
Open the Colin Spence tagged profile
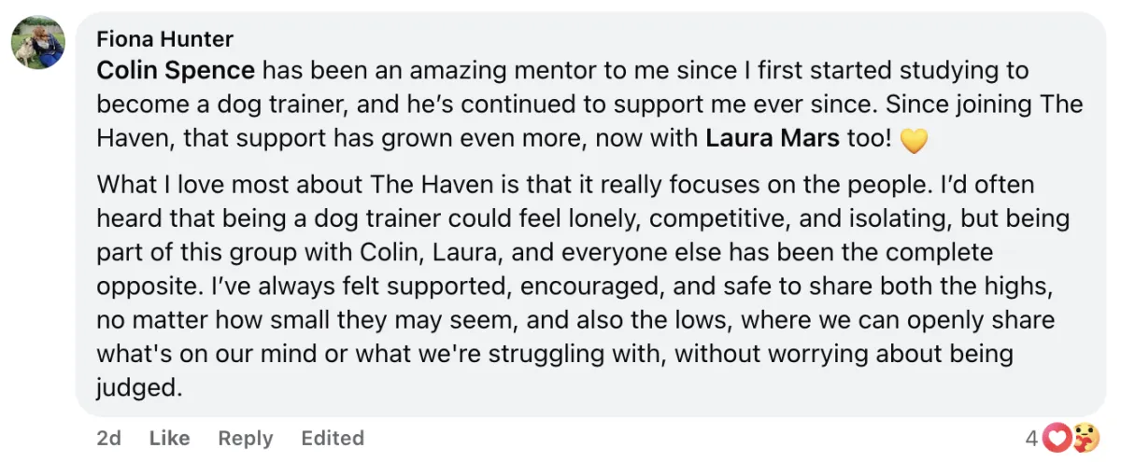pos(176,70)
